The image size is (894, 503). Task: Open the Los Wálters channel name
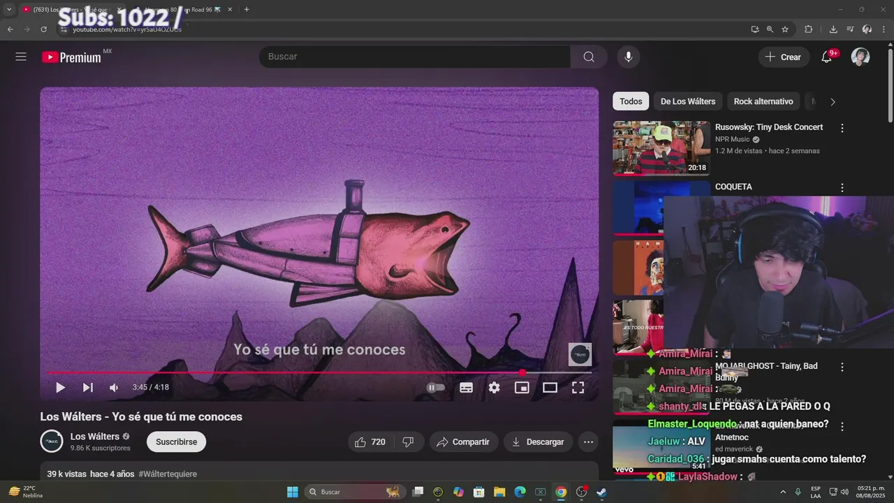(95, 437)
